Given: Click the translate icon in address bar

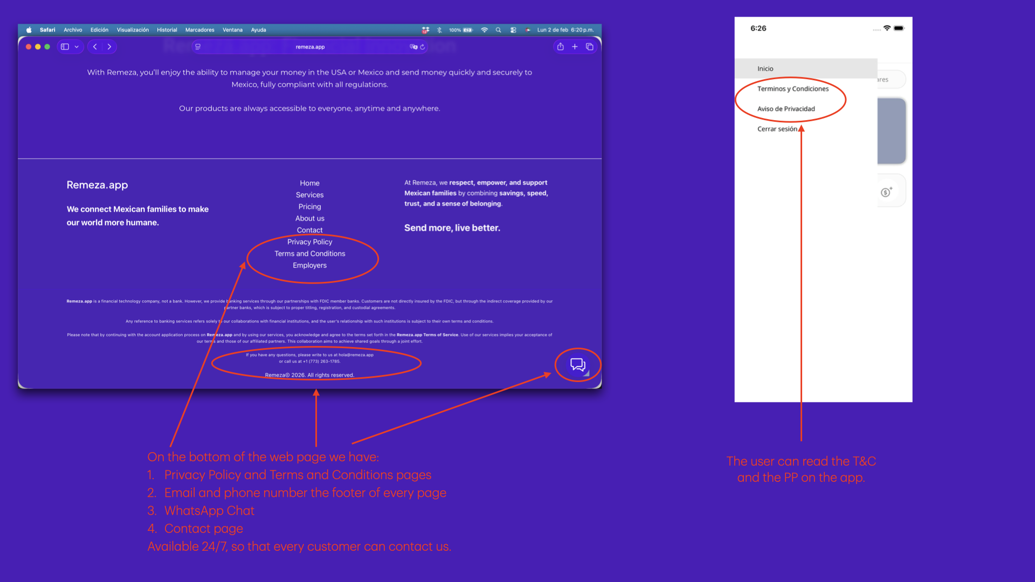Looking at the screenshot, I should pos(413,47).
